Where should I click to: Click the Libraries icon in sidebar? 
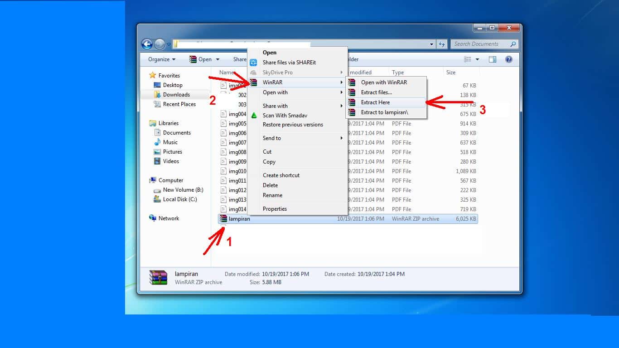coord(153,123)
